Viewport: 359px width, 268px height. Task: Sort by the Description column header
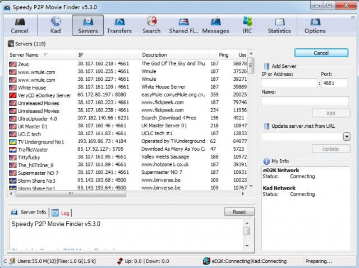[x=174, y=55]
